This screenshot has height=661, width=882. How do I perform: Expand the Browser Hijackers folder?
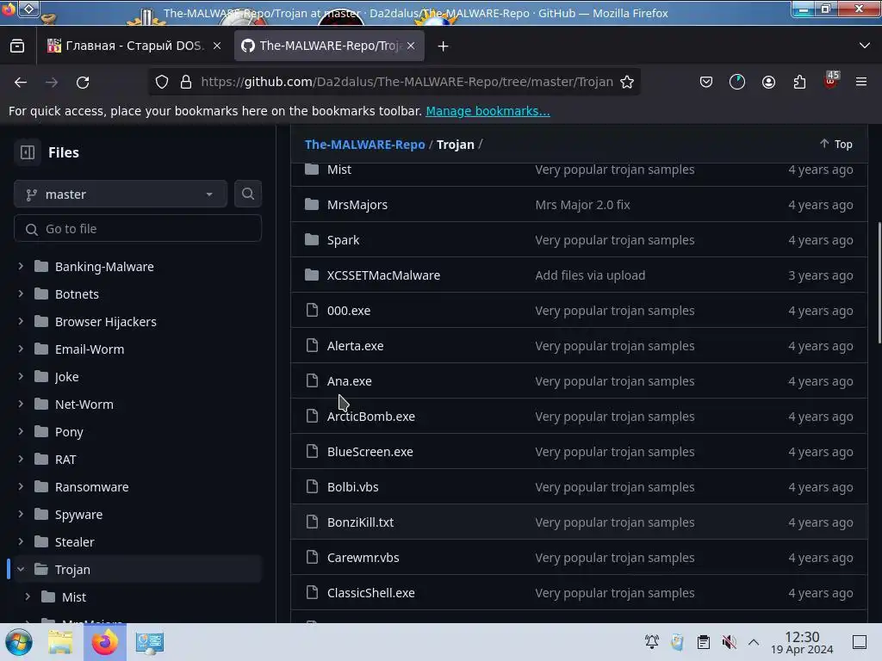tap(21, 321)
